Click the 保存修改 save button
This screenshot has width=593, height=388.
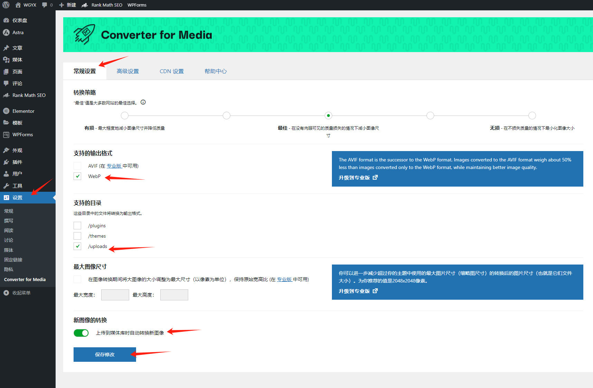pos(105,355)
